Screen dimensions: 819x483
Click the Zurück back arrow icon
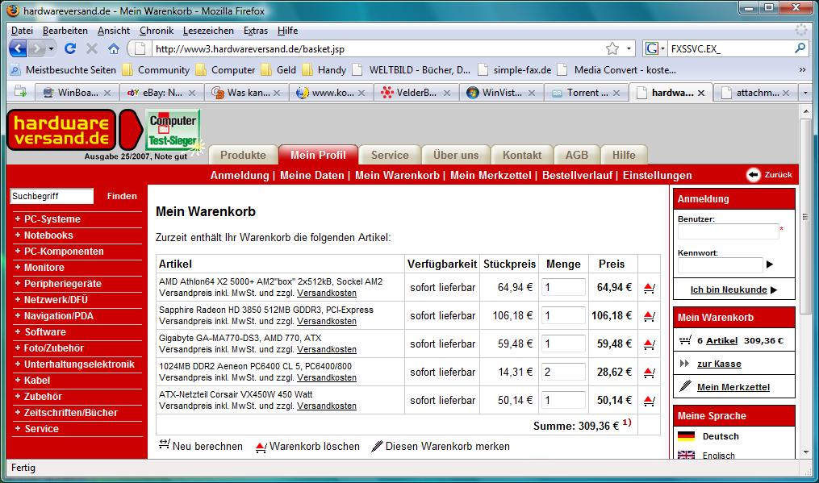pos(753,175)
